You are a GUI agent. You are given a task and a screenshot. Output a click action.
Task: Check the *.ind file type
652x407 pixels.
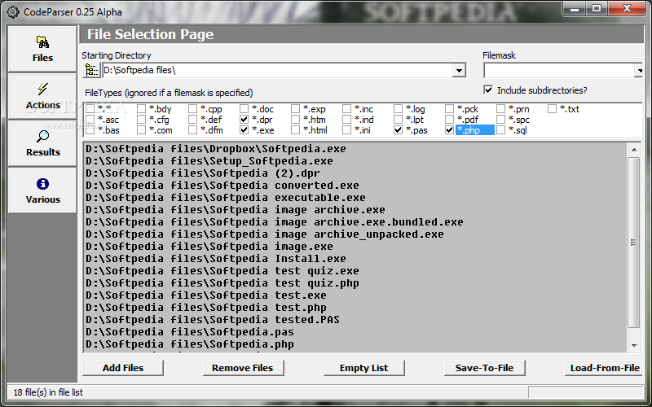(347, 120)
